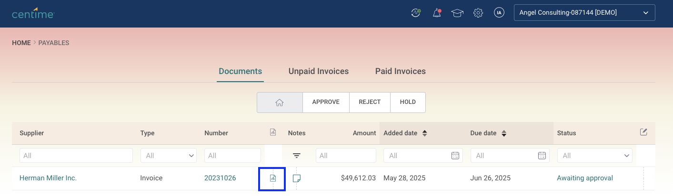This screenshot has height=196, width=673.
Task: View the Herman Miller invoice document icon
Action: pos(273,178)
